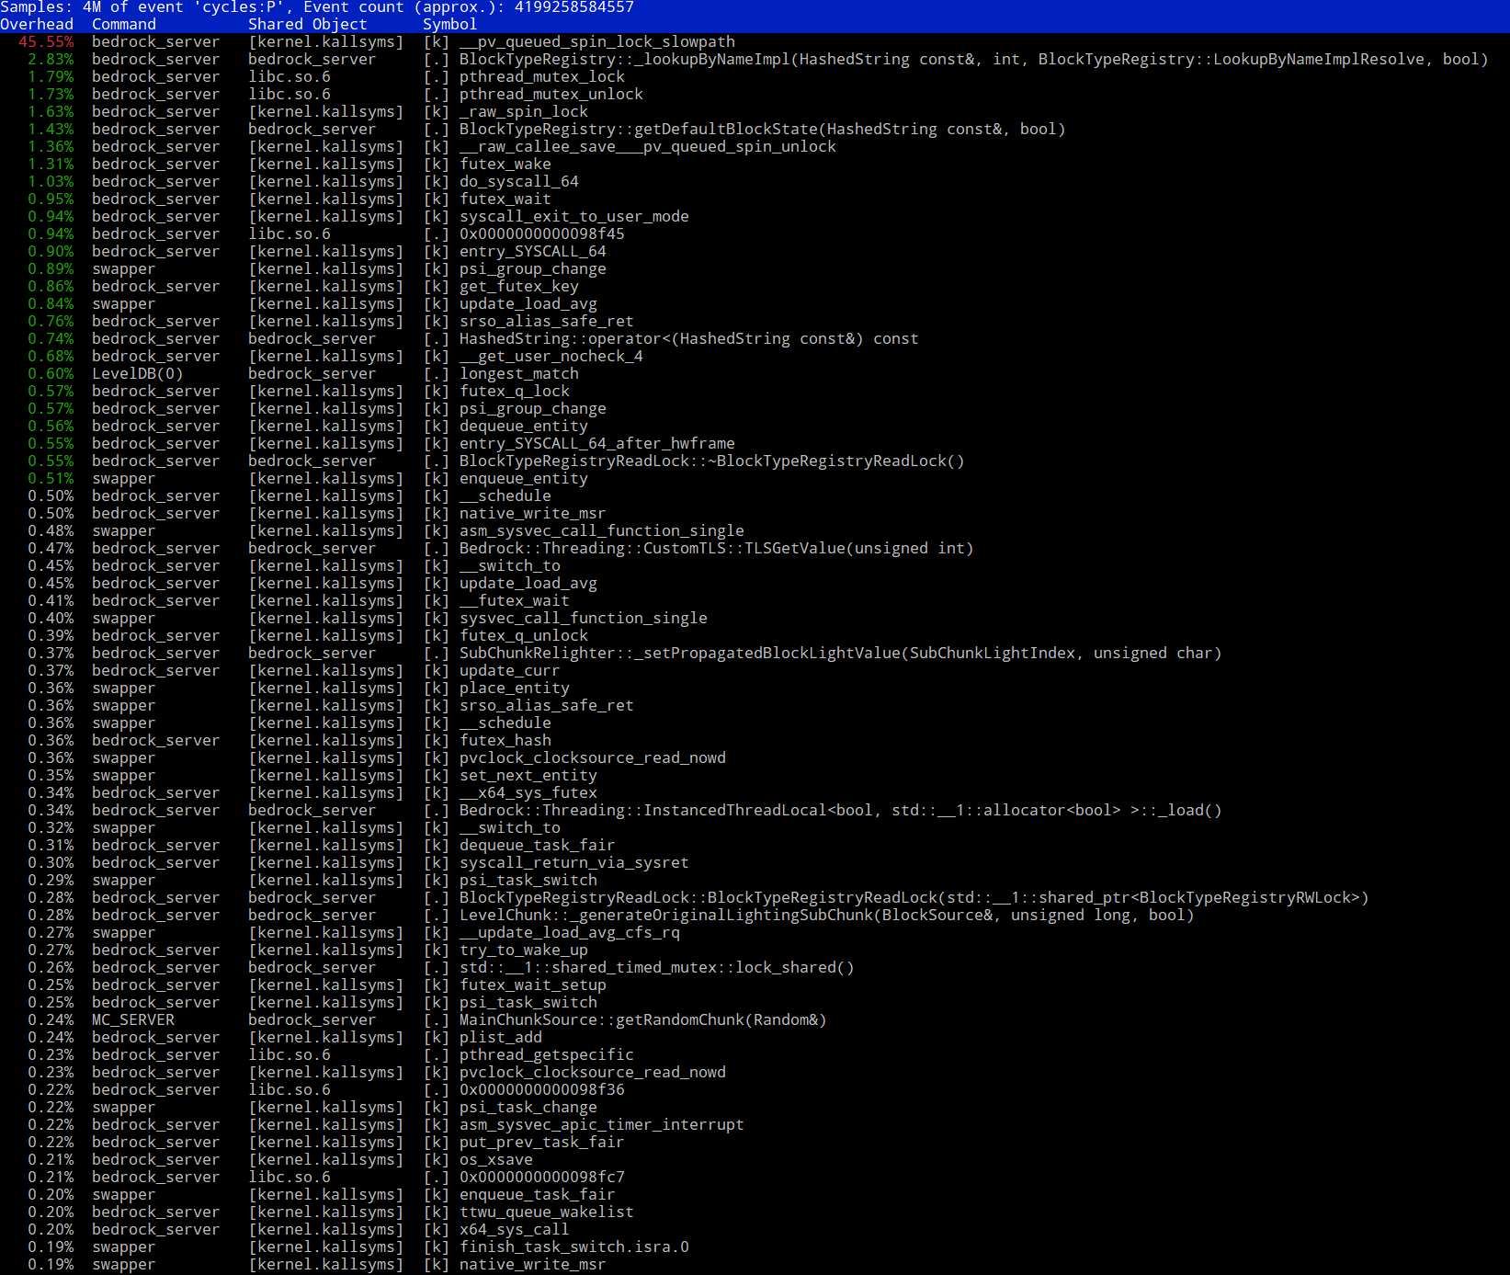Click the Overhead column header
This screenshot has height=1275, width=1510.
tap(37, 25)
